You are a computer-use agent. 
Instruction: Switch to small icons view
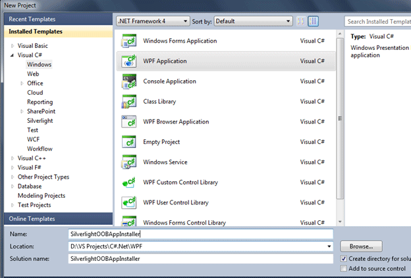click(301, 21)
